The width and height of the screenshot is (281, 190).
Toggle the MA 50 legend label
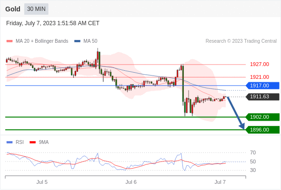[90, 41]
